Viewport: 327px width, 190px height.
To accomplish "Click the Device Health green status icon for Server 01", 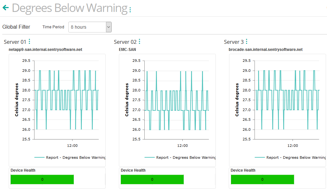I will coord(42,179).
